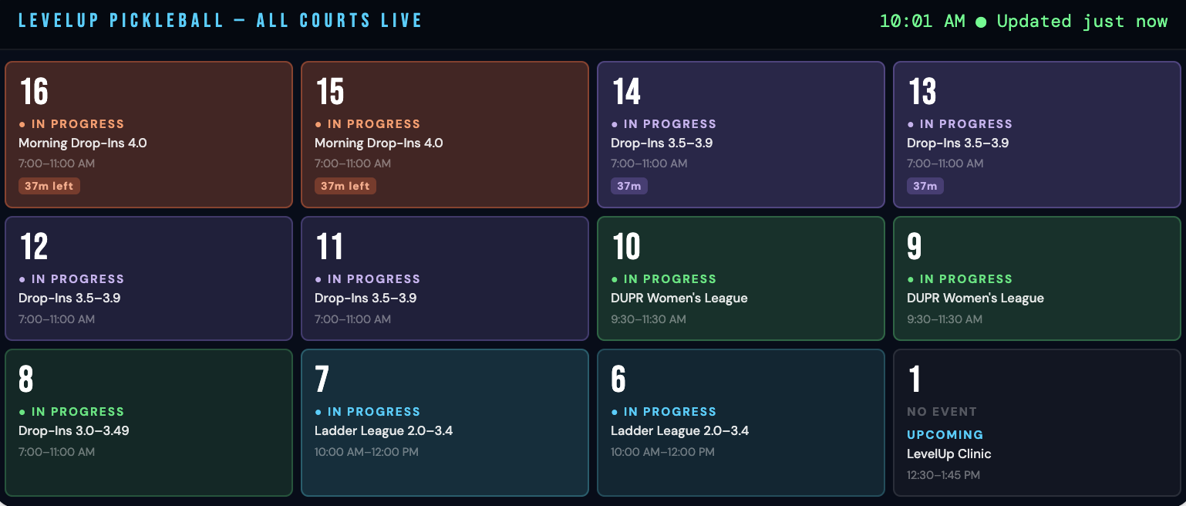Open the LevelUp Clinic upcoming event
This screenshot has height=506, width=1186.
(949, 454)
